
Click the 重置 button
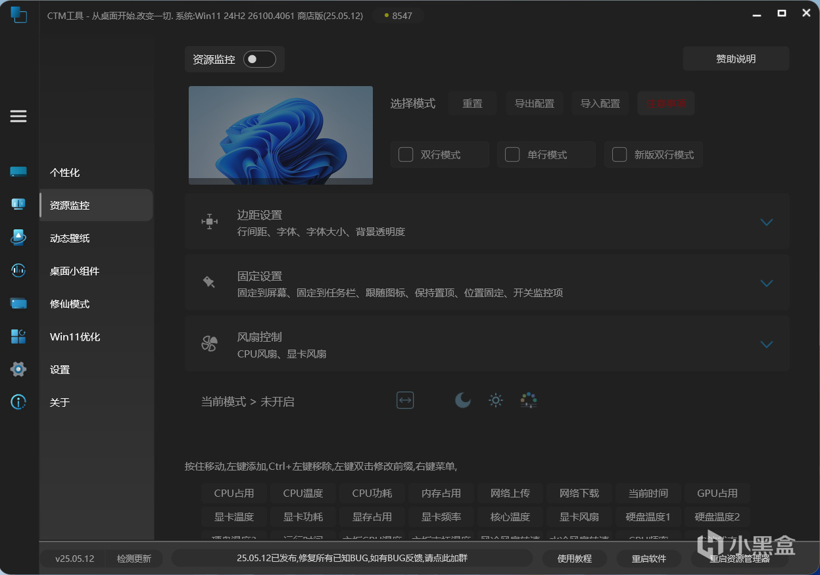(472, 103)
